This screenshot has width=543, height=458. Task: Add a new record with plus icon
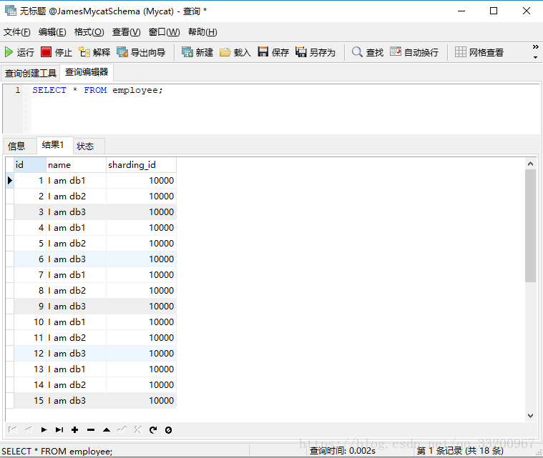pyautogui.click(x=75, y=429)
